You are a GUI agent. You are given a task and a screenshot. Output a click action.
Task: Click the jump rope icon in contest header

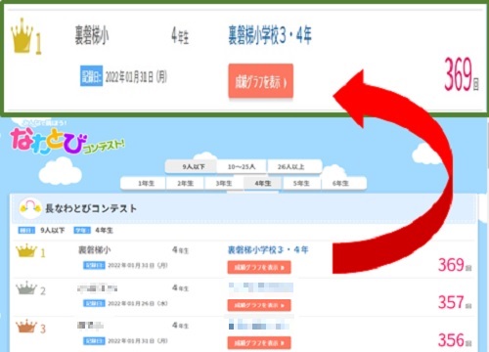[30, 207]
